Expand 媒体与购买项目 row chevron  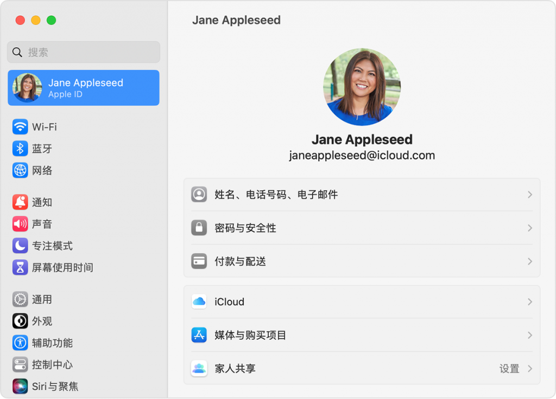point(530,335)
